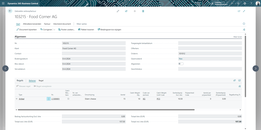Open item number 1.1300001 link
Viewport: 261px width, 130px height.
(56, 99)
